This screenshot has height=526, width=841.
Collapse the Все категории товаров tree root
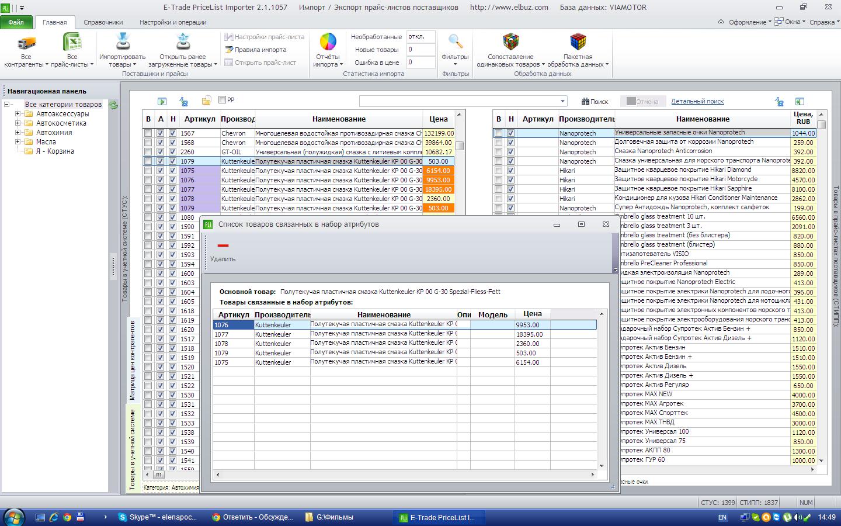(x=7, y=105)
